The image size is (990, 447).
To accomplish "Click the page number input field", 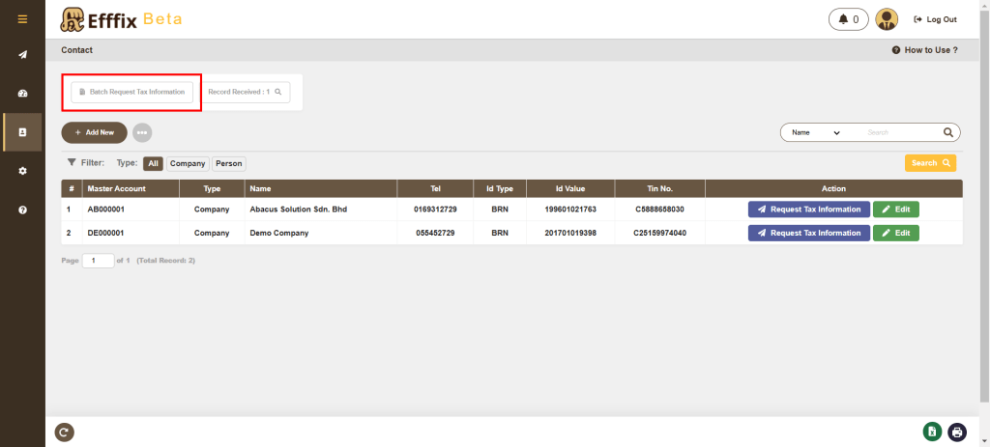I will (98, 261).
